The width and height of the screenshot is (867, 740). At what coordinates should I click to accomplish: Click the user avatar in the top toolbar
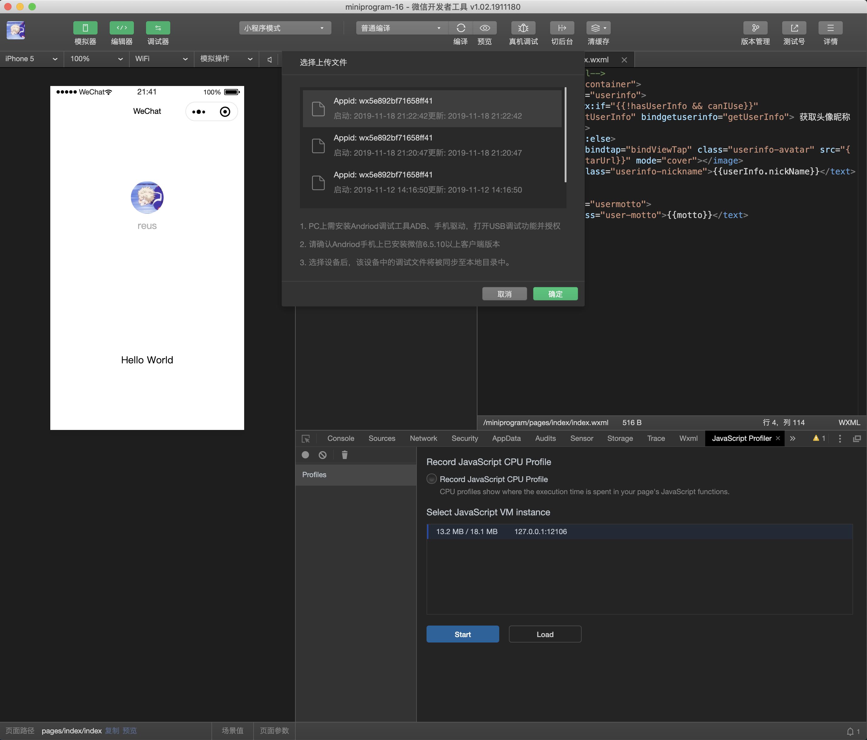tap(16, 30)
